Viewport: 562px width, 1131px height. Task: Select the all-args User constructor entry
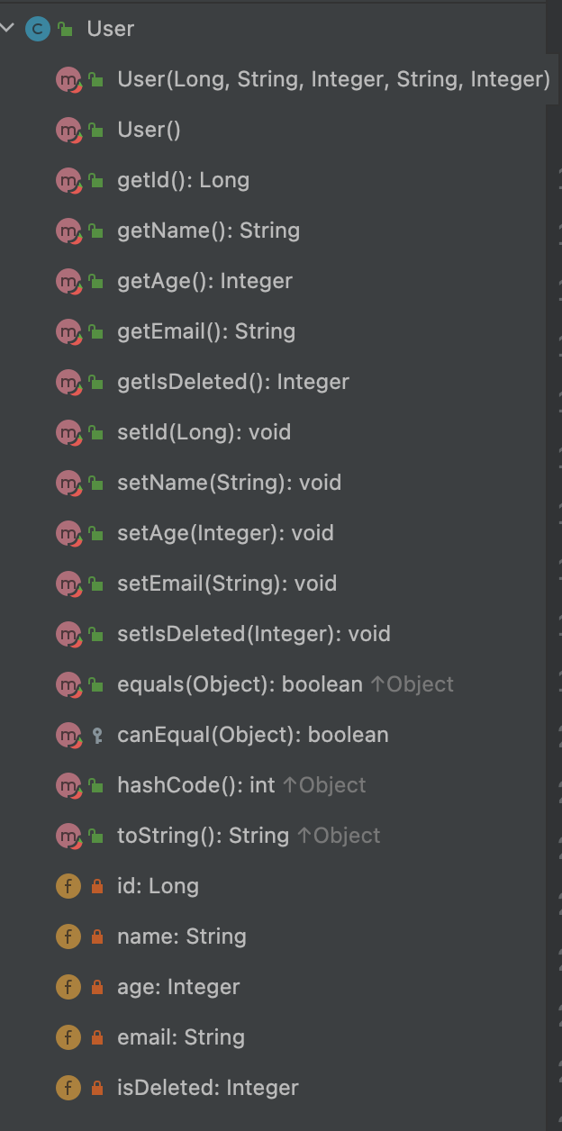333,79
